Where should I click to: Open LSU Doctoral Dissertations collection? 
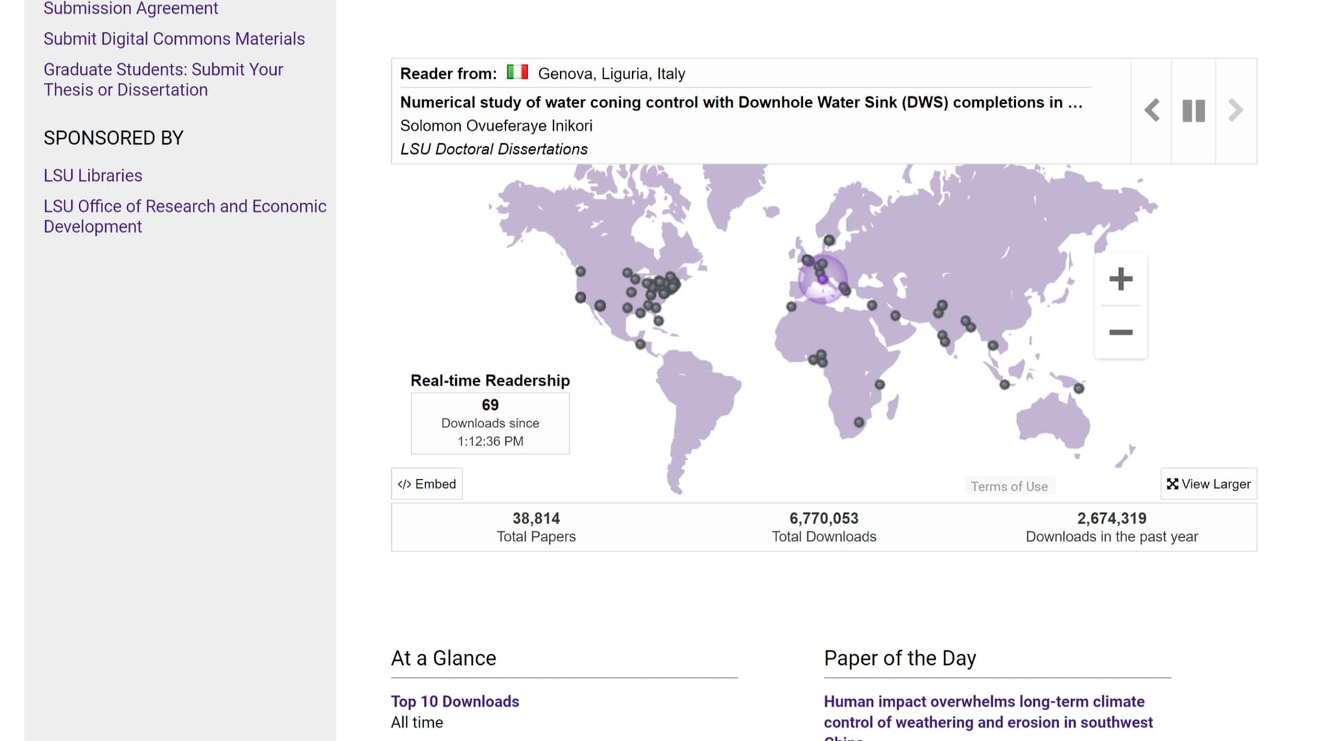(494, 149)
